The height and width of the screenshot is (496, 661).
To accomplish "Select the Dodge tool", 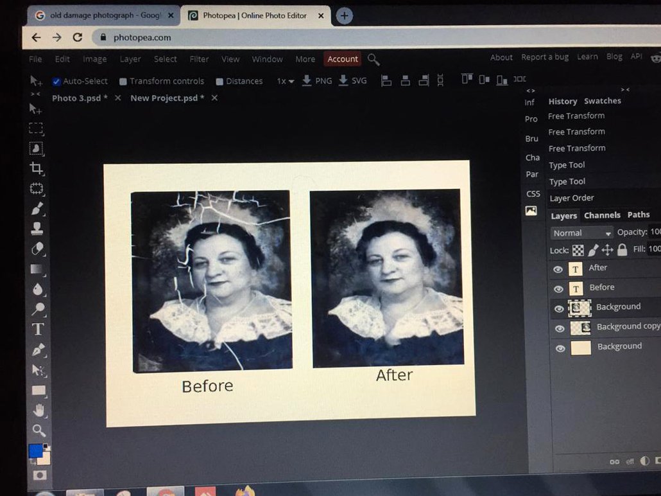I will click(39, 310).
